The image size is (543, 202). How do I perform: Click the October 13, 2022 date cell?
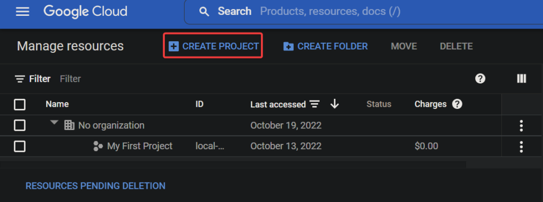[286, 146]
